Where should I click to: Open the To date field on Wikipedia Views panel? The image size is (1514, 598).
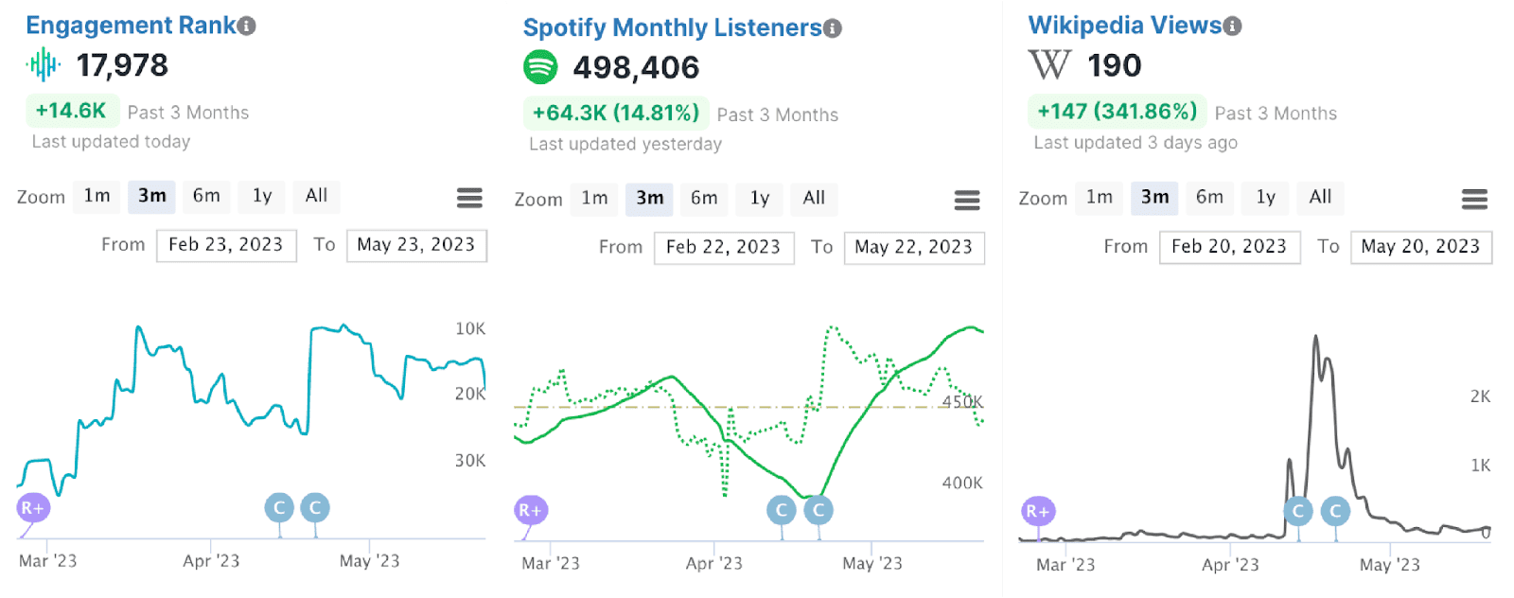click(x=1420, y=246)
